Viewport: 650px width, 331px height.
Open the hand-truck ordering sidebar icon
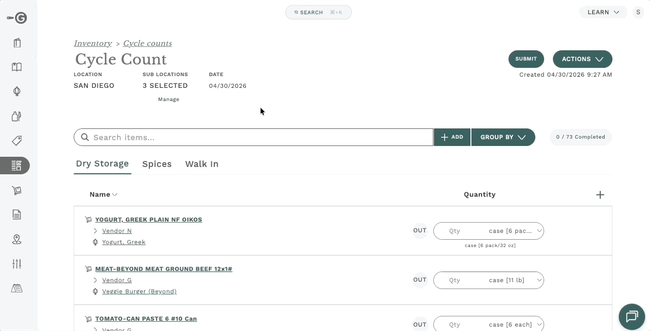(x=17, y=190)
